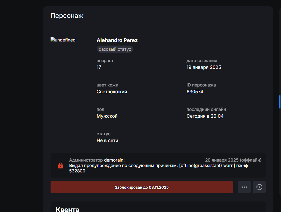Click the gender value 'Мужской'
This screenshot has height=212, width=281.
click(107, 116)
